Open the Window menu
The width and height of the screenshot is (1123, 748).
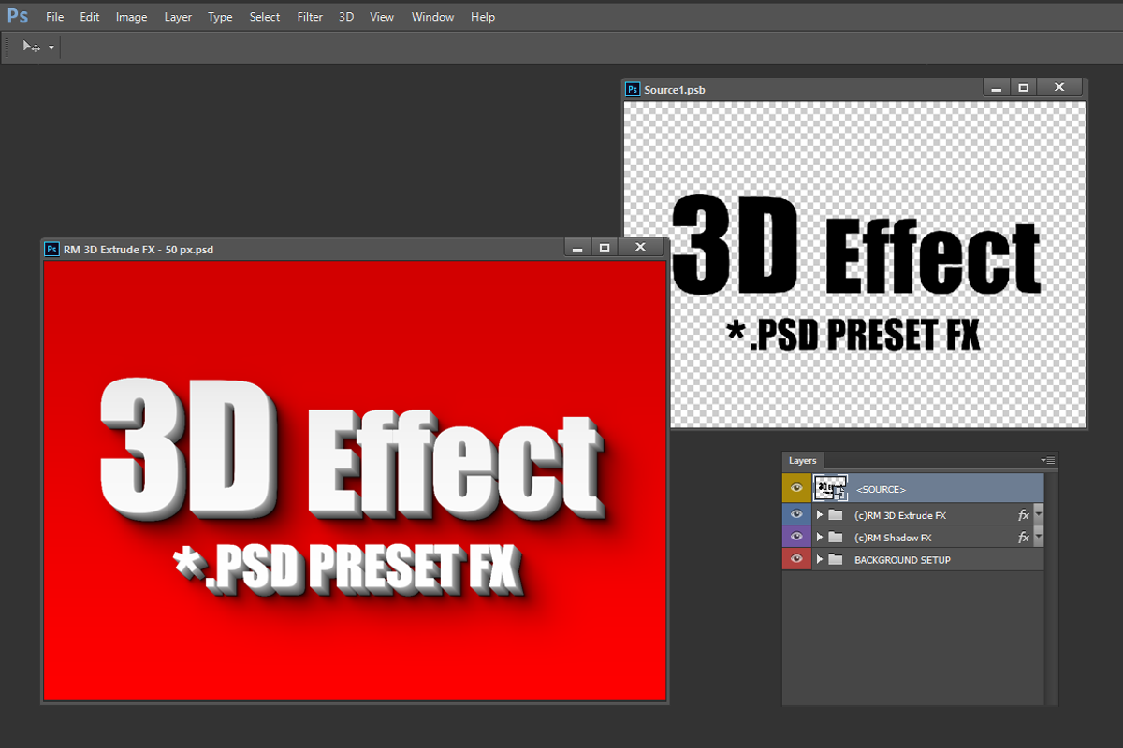(432, 17)
